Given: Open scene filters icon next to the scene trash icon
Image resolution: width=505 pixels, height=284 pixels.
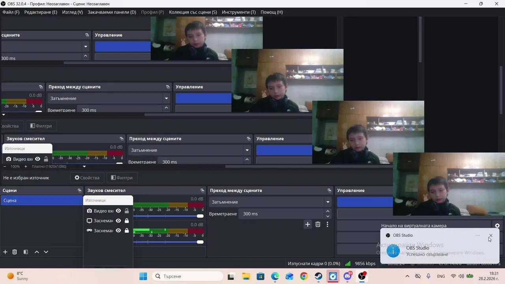Looking at the screenshot, I should (26, 252).
